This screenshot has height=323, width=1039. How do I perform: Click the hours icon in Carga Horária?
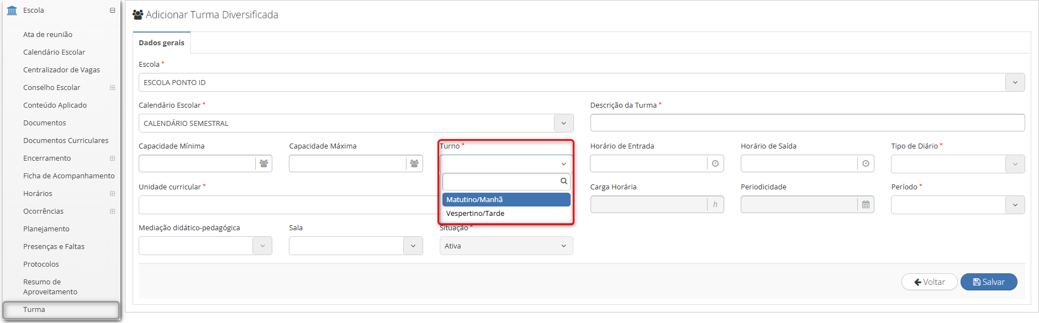click(x=715, y=204)
